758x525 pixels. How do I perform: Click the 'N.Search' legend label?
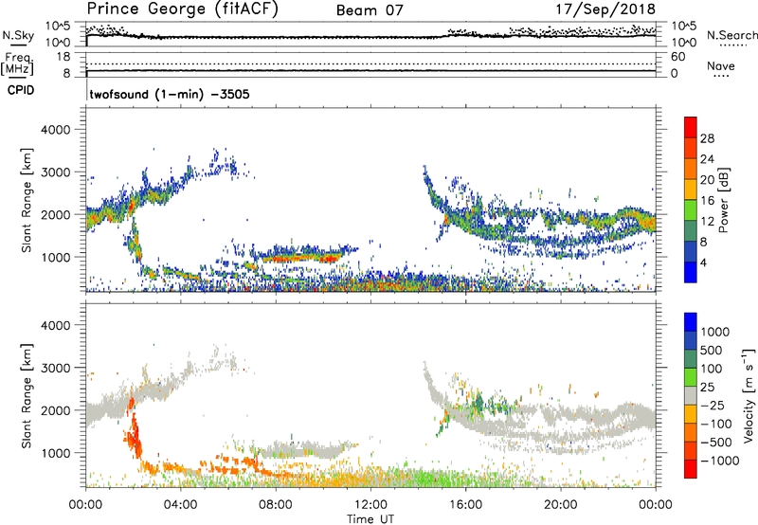732,35
